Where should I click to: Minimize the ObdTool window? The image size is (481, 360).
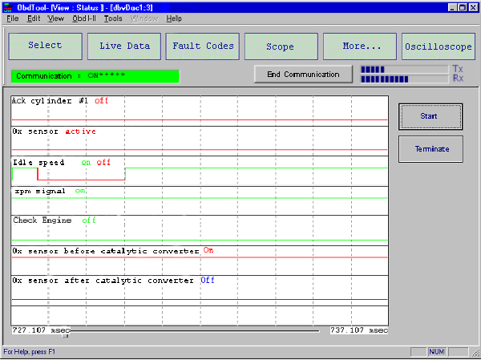coord(452,8)
